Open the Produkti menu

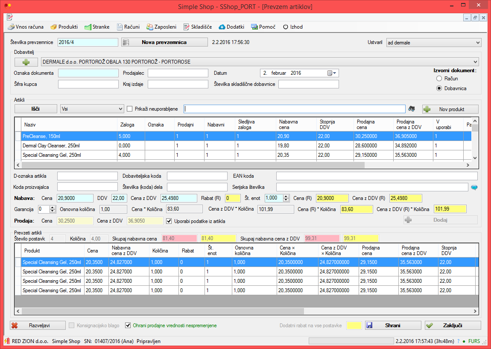(x=64, y=27)
